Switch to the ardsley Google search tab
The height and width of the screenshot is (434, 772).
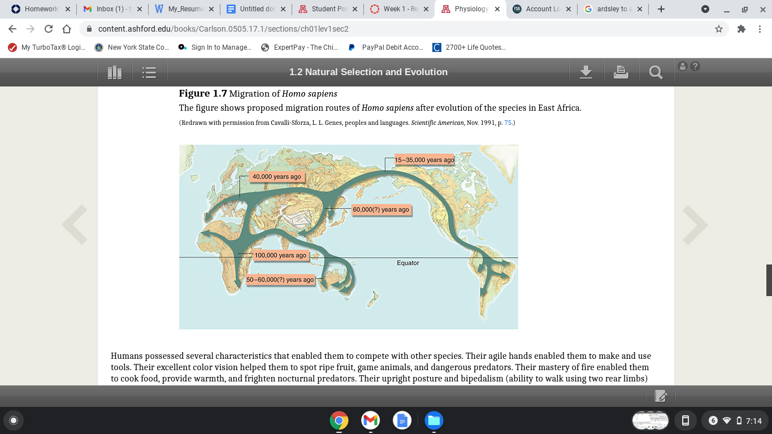click(x=613, y=9)
